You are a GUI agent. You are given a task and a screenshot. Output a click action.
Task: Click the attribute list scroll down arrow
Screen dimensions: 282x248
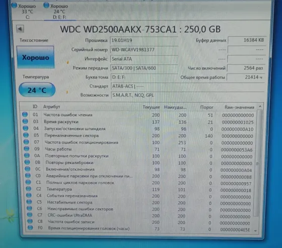(256, 231)
